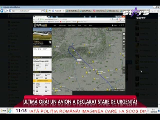Click the fullscreen map tool icon
The width and height of the screenshot is (160, 120).
click(124, 38)
